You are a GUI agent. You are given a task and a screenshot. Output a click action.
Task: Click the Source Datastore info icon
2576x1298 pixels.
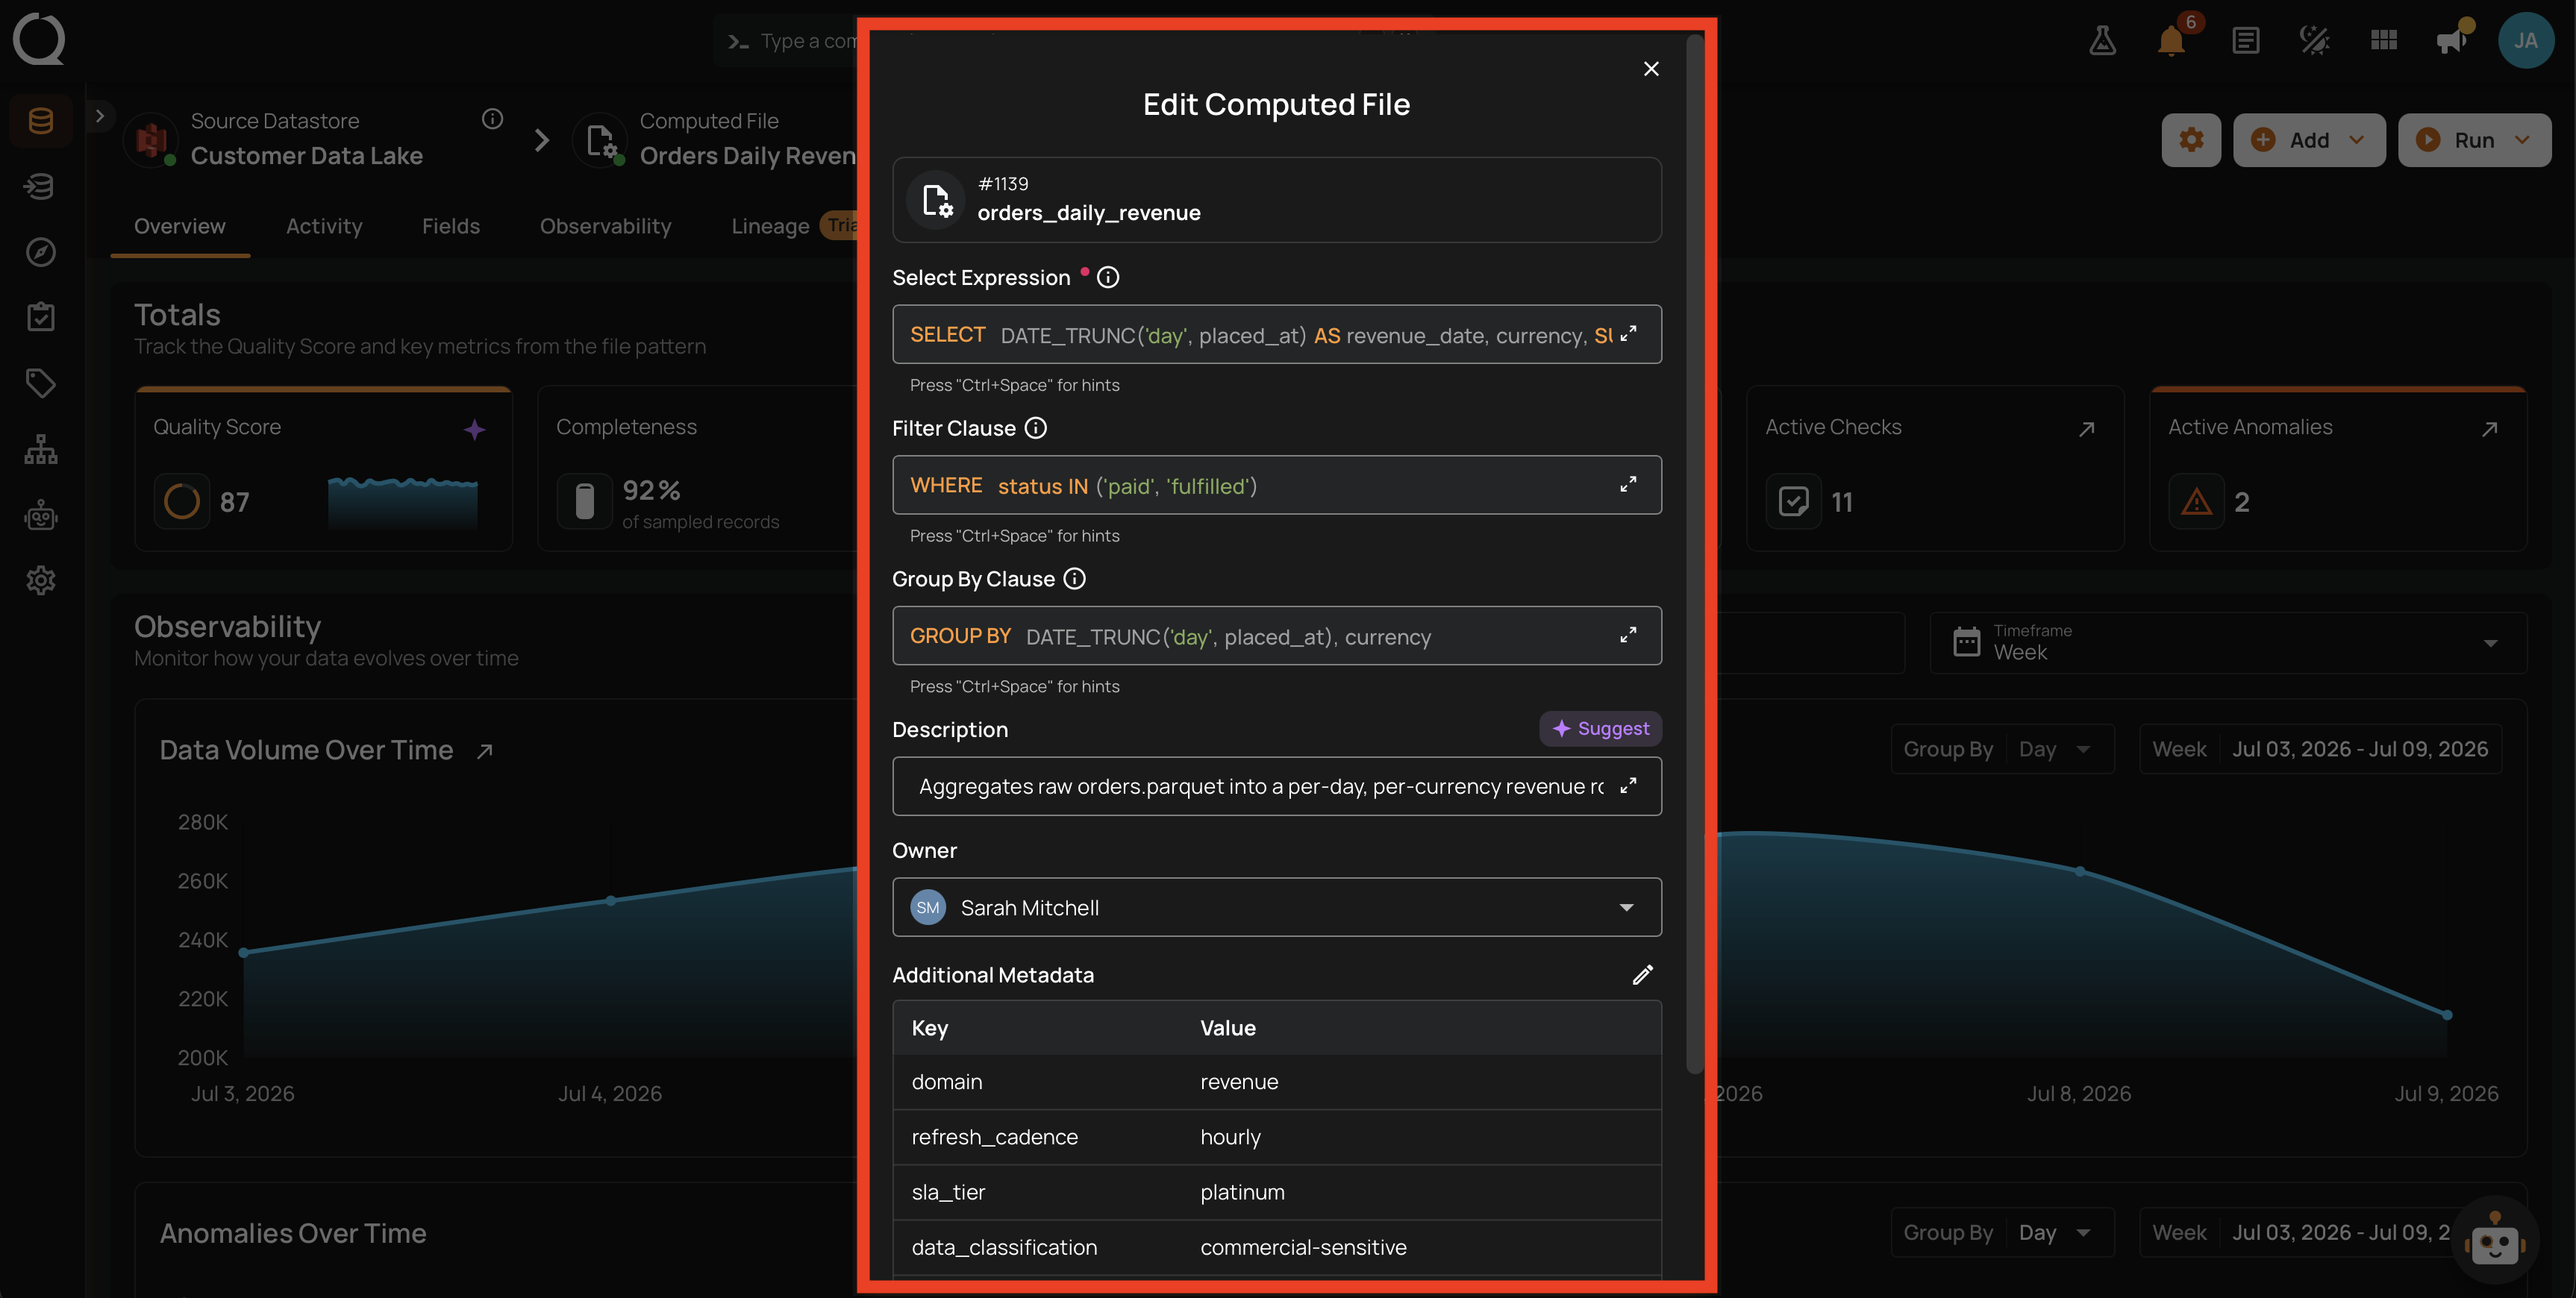[x=492, y=119]
